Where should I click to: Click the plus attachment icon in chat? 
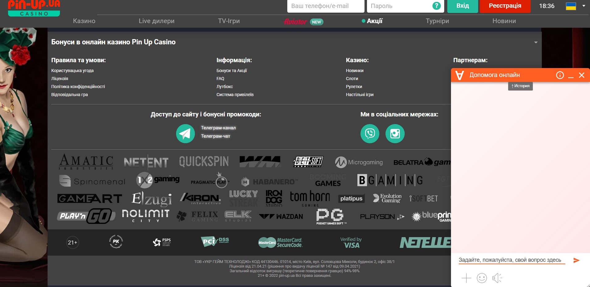click(x=466, y=278)
